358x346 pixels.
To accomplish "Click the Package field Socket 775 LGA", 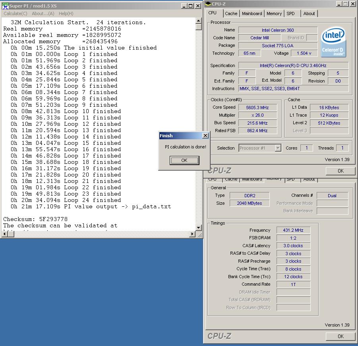I will point(278,46).
